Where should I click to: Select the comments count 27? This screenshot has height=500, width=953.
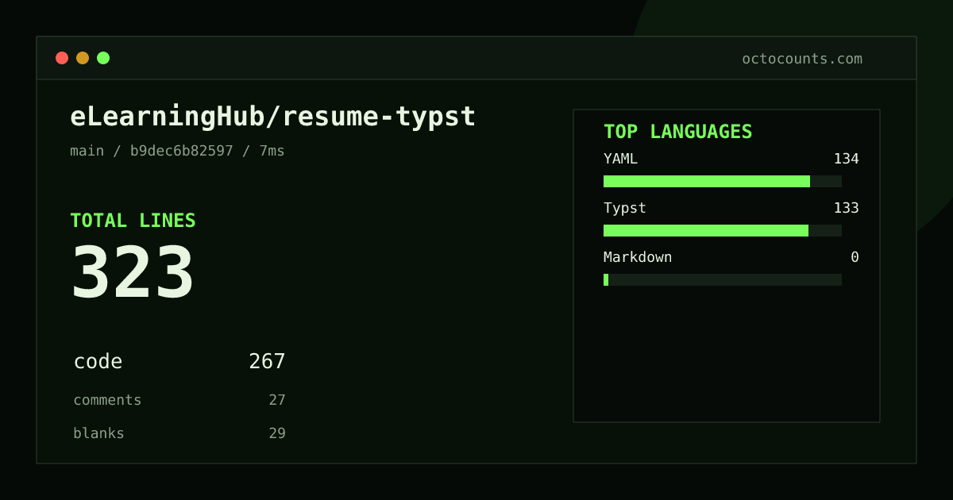277,400
